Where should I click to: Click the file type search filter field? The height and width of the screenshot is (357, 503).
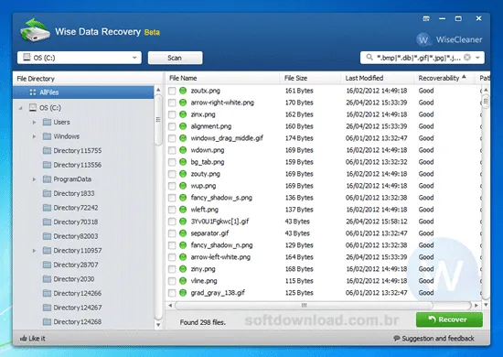pyautogui.click(x=423, y=58)
